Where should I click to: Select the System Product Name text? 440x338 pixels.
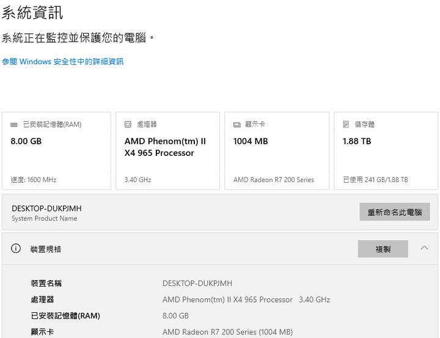click(x=45, y=218)
